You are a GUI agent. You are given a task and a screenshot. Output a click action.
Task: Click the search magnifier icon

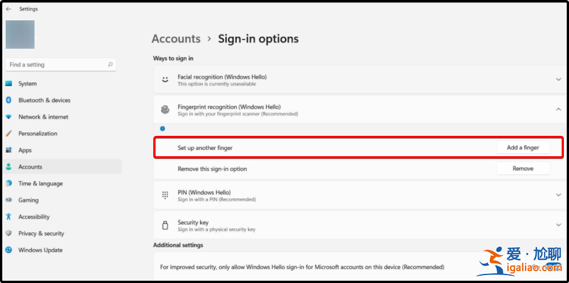tap(110, 65)
